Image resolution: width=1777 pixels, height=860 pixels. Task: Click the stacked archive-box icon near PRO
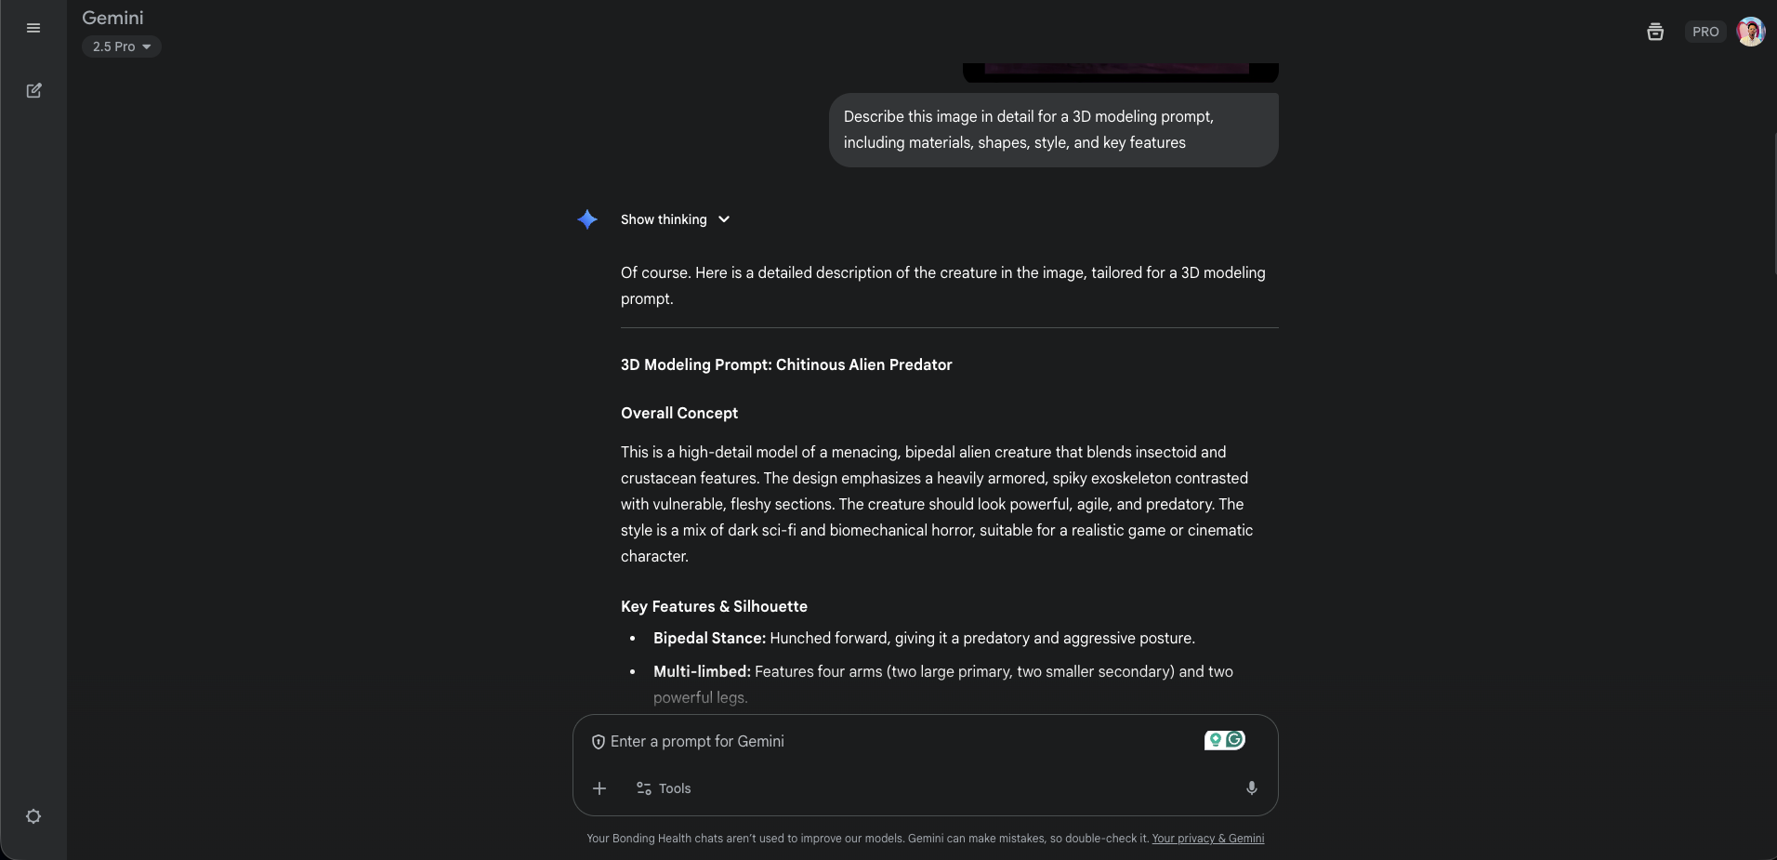click(x=1655, y=32)
